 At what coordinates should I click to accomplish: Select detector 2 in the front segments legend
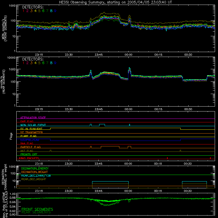pos(28,11)
